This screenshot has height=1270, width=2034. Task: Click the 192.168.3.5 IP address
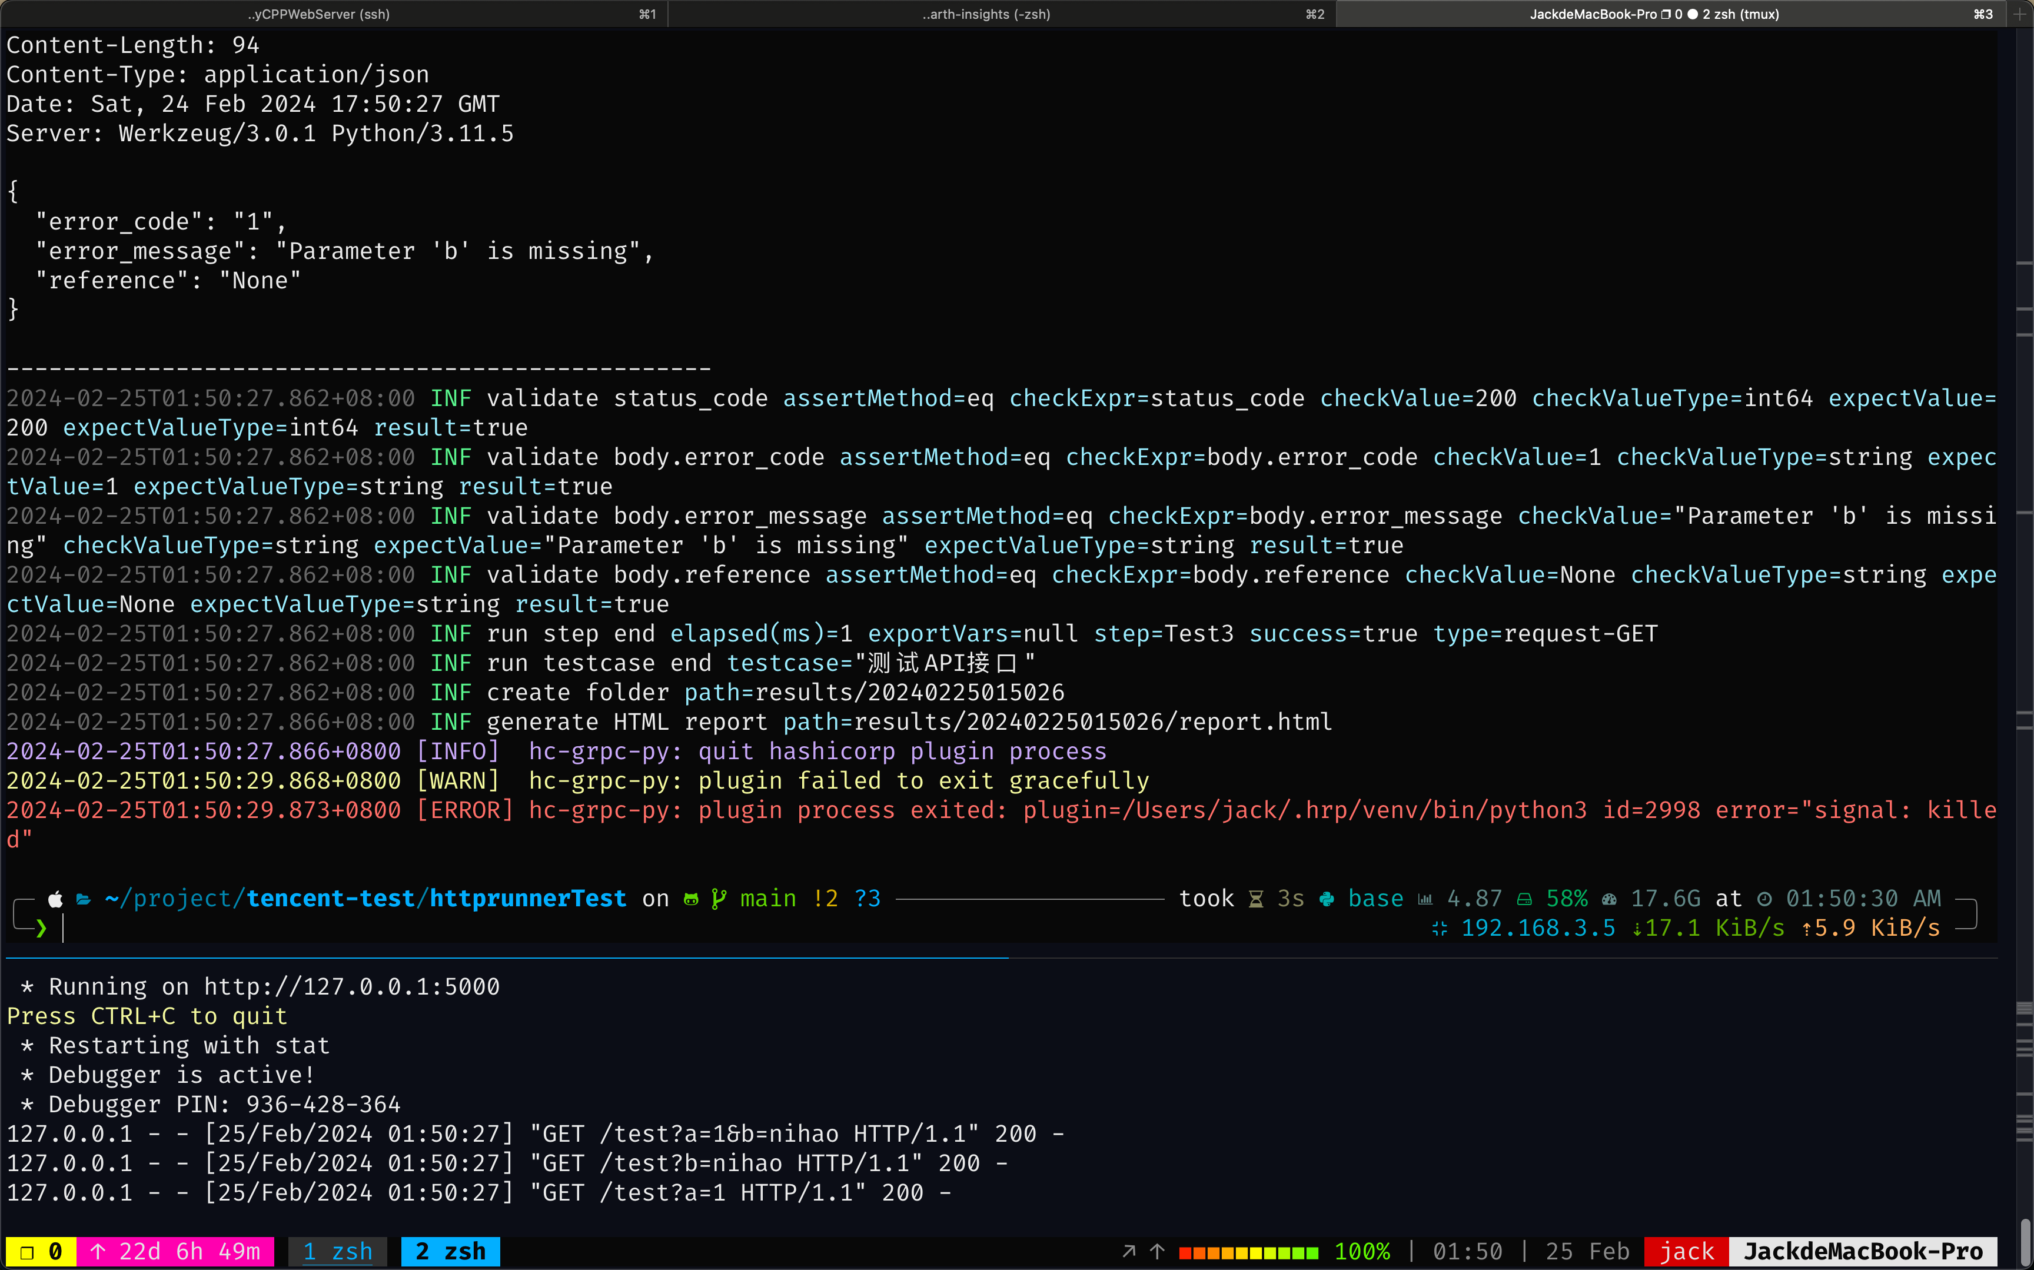[1538, 928]
